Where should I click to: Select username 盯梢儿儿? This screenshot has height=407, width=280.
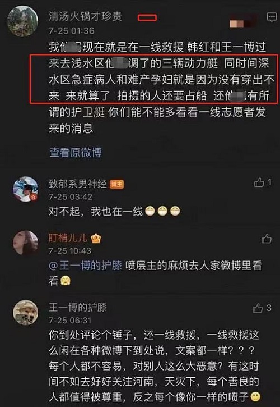click(x=68, y=238)
